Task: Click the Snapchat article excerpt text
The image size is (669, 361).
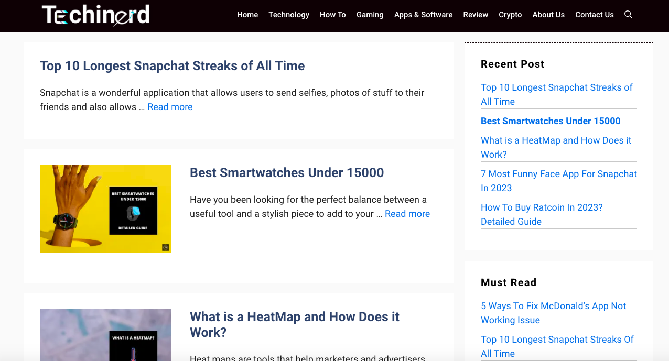Action: click(x=232, y=100)
